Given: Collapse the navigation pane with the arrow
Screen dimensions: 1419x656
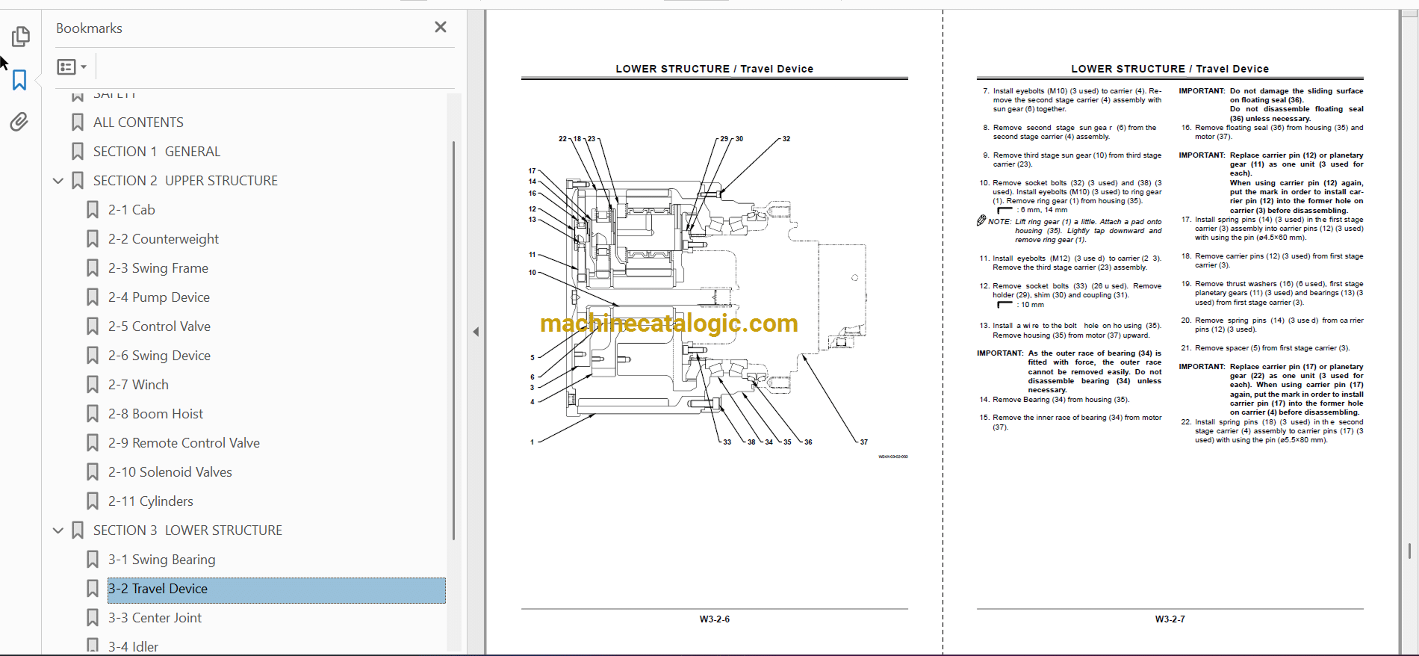Looking at the screenshot, I should [x=476, y=332].
